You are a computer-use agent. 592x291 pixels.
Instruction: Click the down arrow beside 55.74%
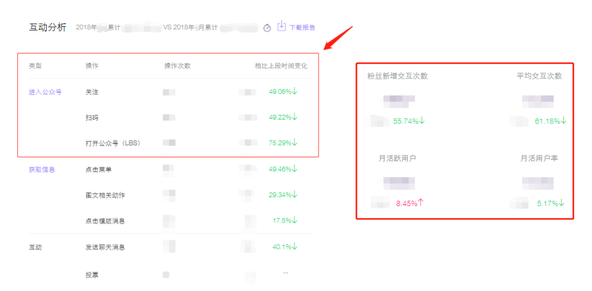click(421, 121)
